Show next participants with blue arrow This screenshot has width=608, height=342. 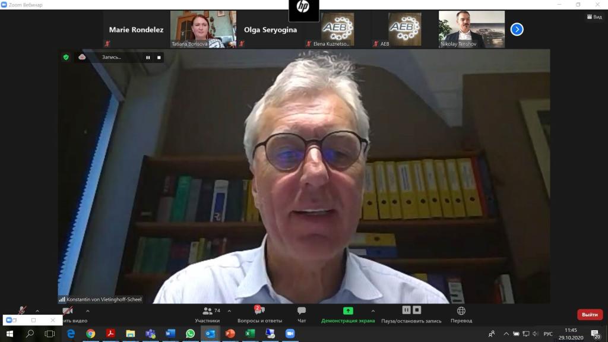(x=517, y=29)
